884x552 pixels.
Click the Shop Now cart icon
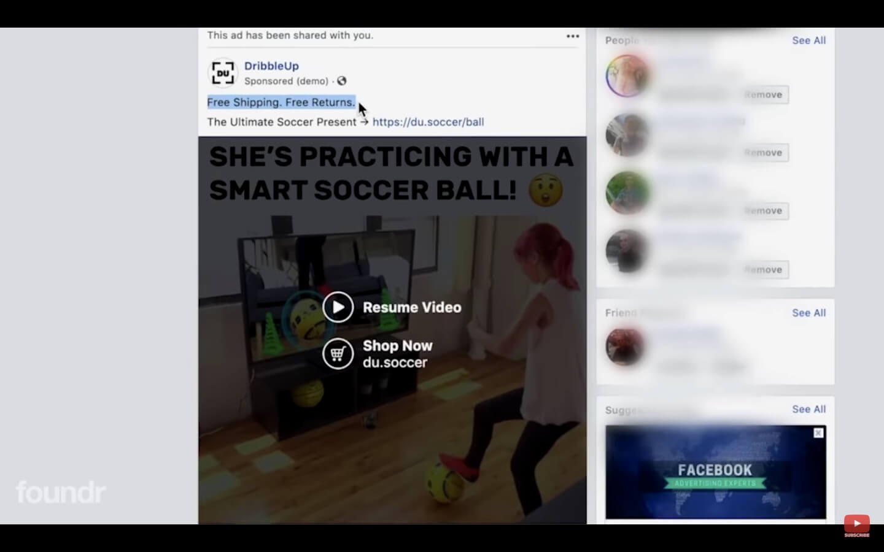pos(338,354)
